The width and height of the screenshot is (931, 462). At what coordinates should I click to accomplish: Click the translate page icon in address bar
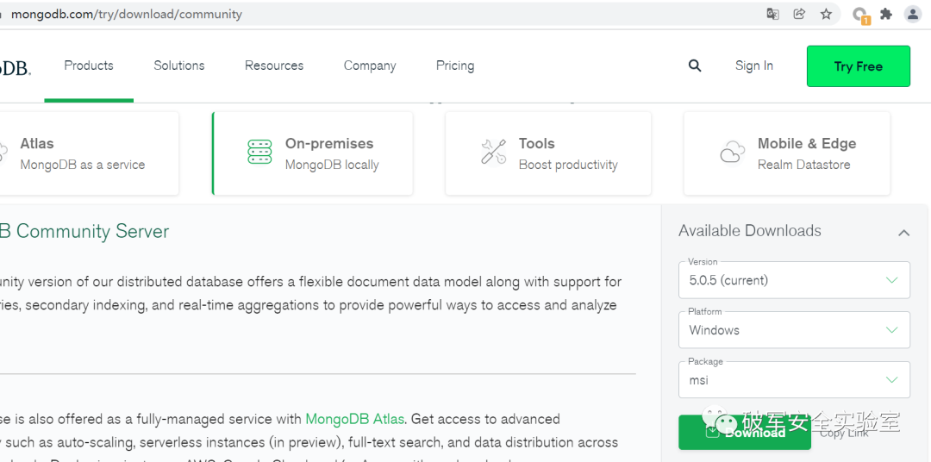[x=773, y=14]
